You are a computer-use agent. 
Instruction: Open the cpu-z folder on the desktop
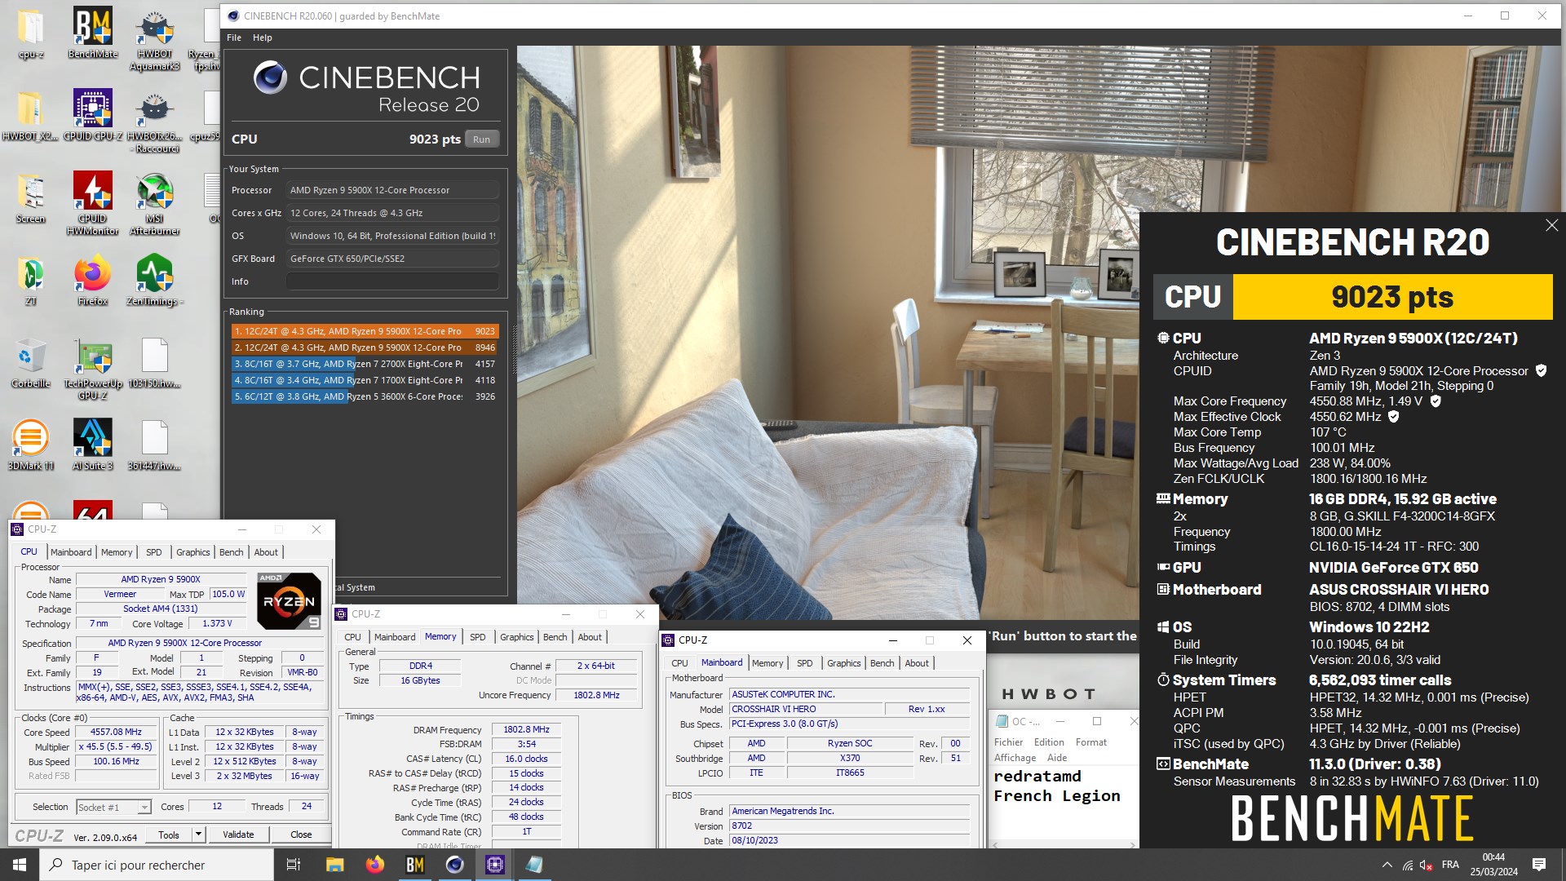click(31, 33)
